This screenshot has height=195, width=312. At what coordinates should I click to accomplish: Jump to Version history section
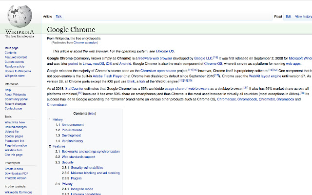tap(72, 141)
